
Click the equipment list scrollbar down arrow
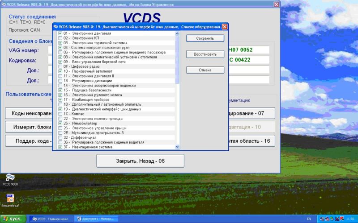coord(177,147)
